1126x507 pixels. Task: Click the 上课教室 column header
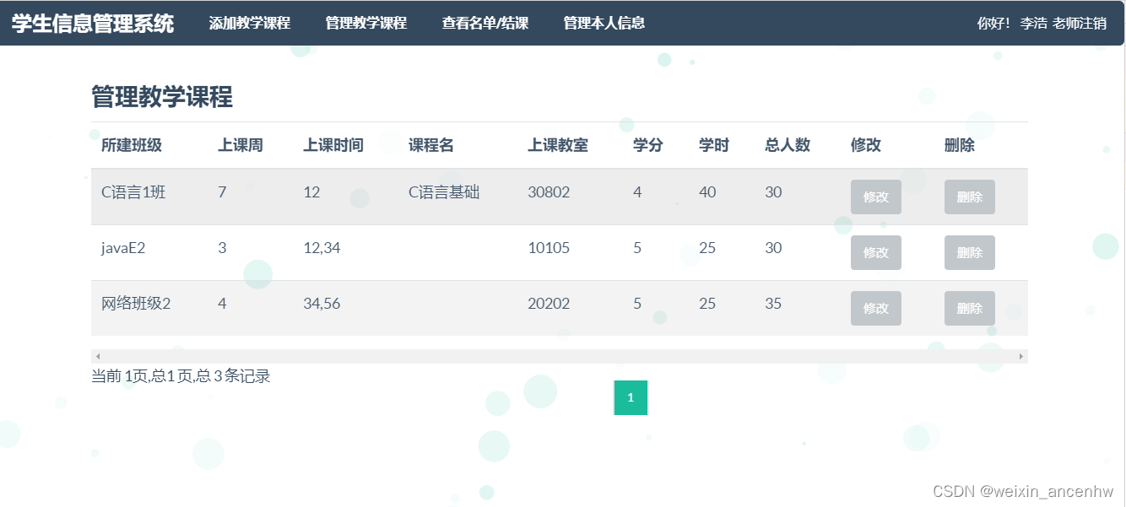pyautogui.click(x=558, y=146)
